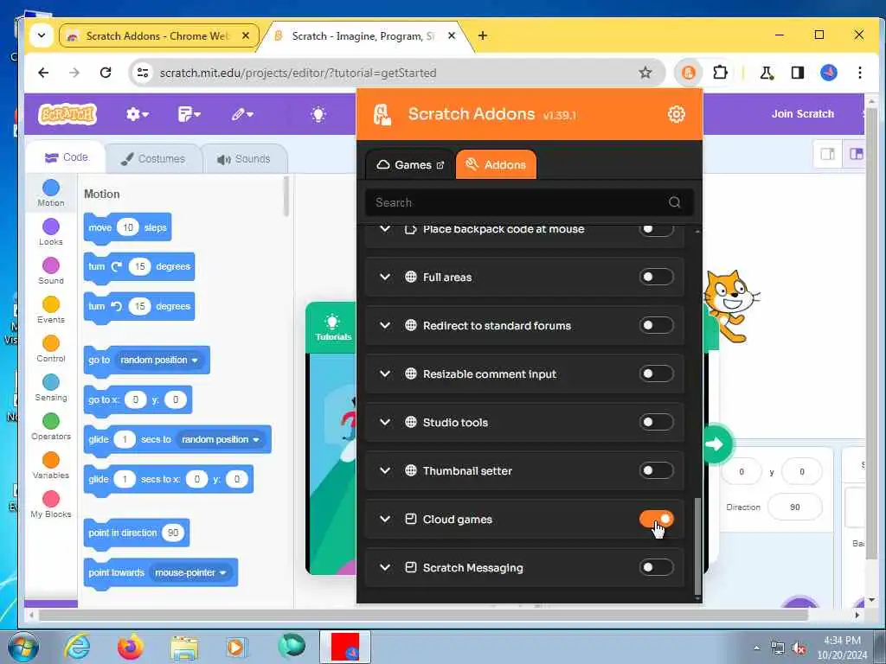This screenshot has height=664, width=886.
Task: Toggle Place backpack code at mouse addon
Action: click(656, 228)
